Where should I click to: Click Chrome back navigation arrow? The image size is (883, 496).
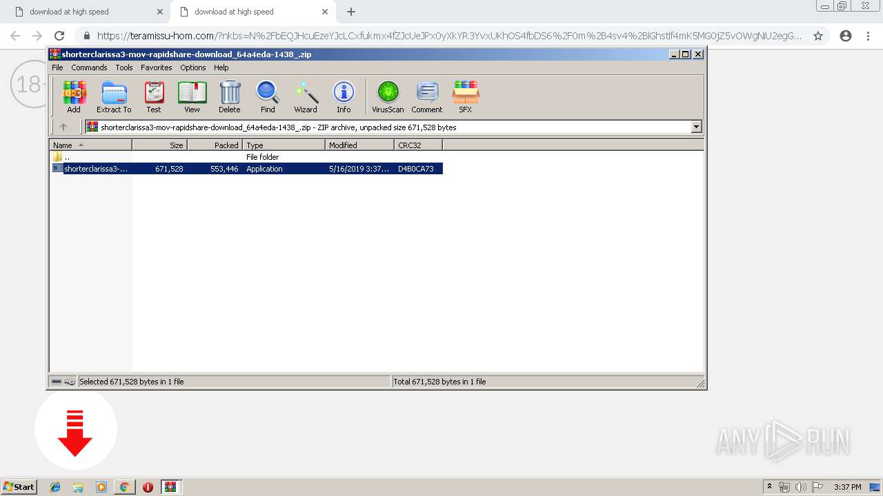click(15, 36)
